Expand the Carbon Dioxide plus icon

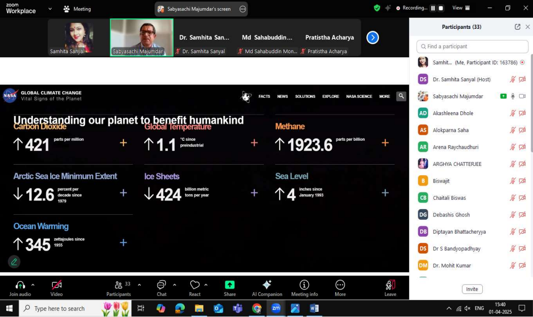pyautogui.click(x=123, y=142)
